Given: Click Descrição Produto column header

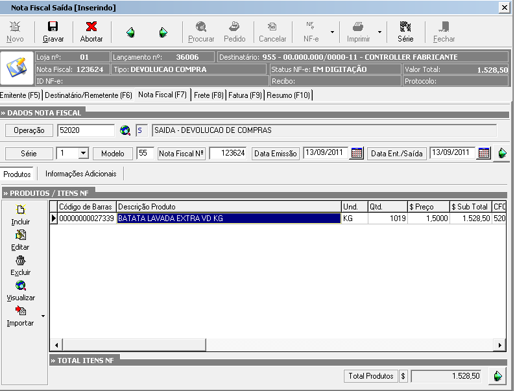Looking at the screenshot, I should [228, 207].
